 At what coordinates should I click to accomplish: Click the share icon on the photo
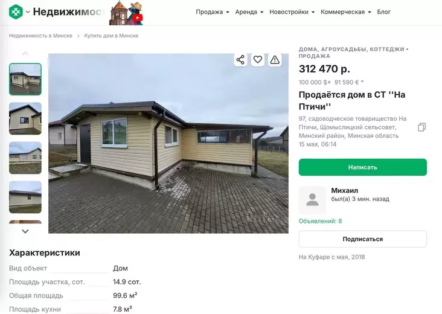pos(240,60)
